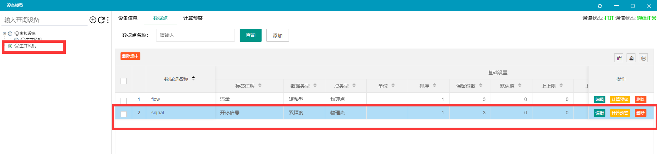Sort by 排序 column arrows

tap(434, 86)
